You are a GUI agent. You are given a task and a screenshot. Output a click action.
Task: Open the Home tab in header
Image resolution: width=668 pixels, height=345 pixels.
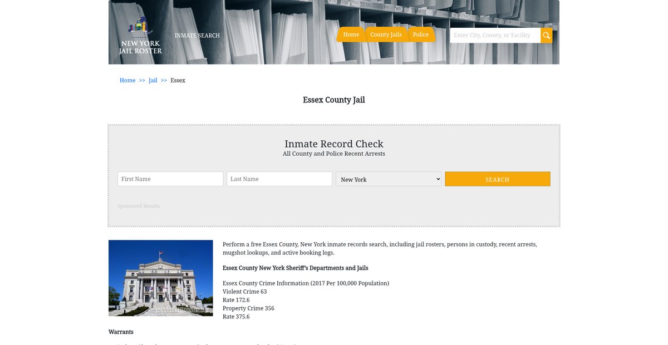(x=351, y=34)
